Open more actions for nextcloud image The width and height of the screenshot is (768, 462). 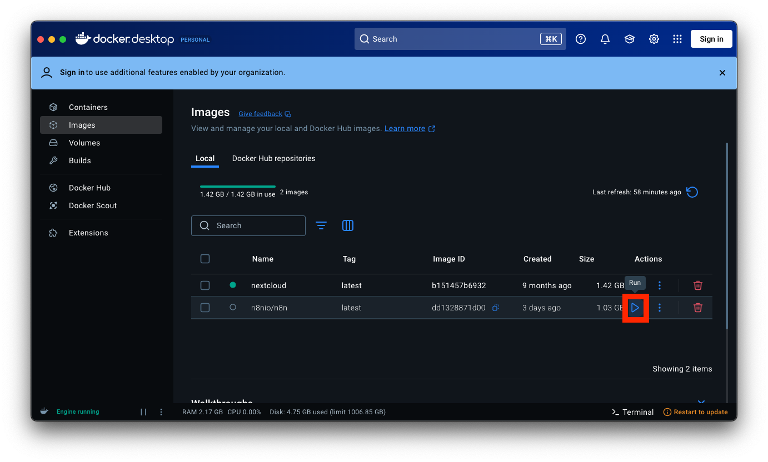click(x=660, y=285)
